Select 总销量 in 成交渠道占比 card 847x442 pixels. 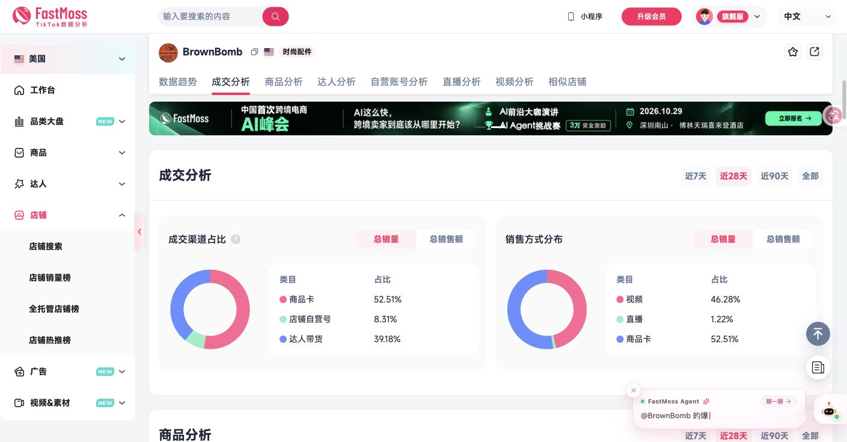pos(386,239)
